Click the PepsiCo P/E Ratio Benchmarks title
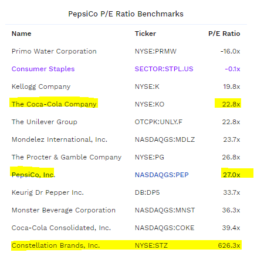The image size is (254, 256). tap(126, 14)
